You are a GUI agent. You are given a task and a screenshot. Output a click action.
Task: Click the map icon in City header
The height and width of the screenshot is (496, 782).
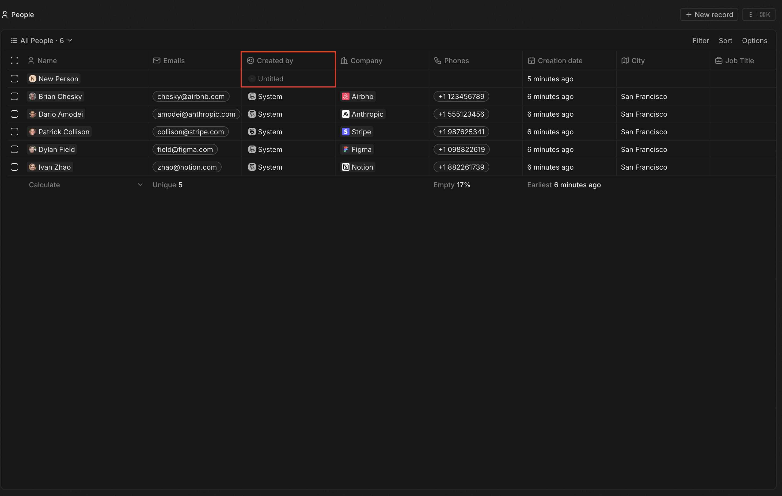click(x=625, y=61)
